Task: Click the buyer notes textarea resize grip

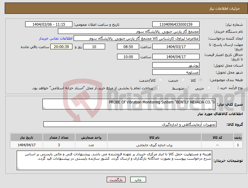Action: 18,169
